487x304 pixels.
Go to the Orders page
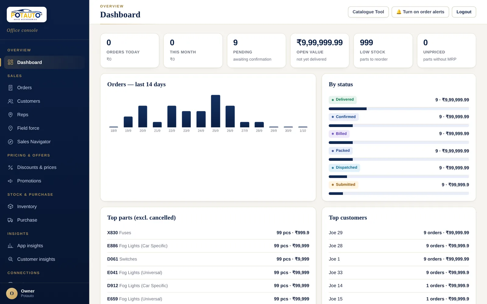click(44, 88)
